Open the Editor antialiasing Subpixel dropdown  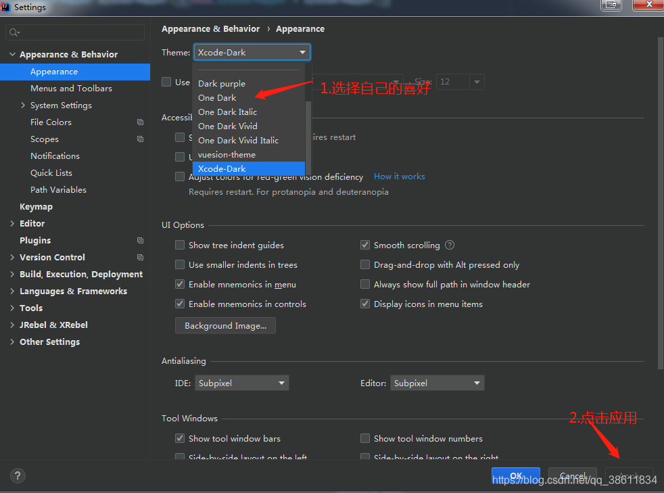pos(437,383)
